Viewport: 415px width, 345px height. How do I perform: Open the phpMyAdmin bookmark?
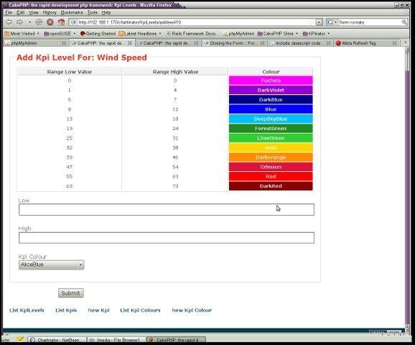pos(238,34)
